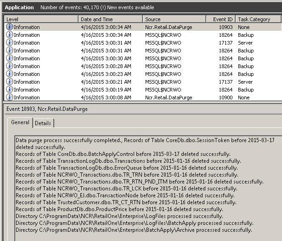Click the TR_LCK deleted line
Image resolution: width=282 pixels, height=241 pixels.
(126, 189)
